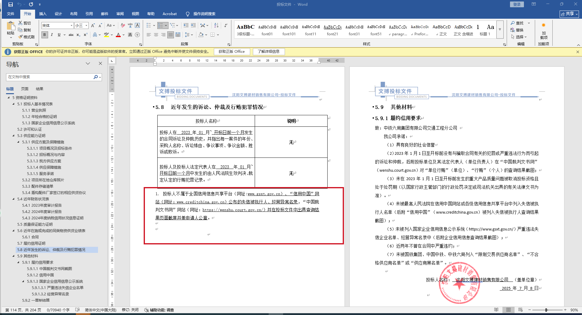Increase paragraph indent
Viewport: 582px width, 315px height.
193,25
